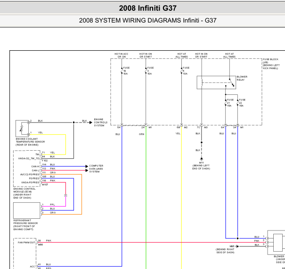The height and width of the screenshot is (269, 285).
Task: Click the Fuse 19 10A label
Action: click(x=126, y=70)
